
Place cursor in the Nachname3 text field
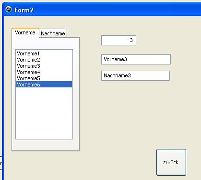[x=135, y=75]
